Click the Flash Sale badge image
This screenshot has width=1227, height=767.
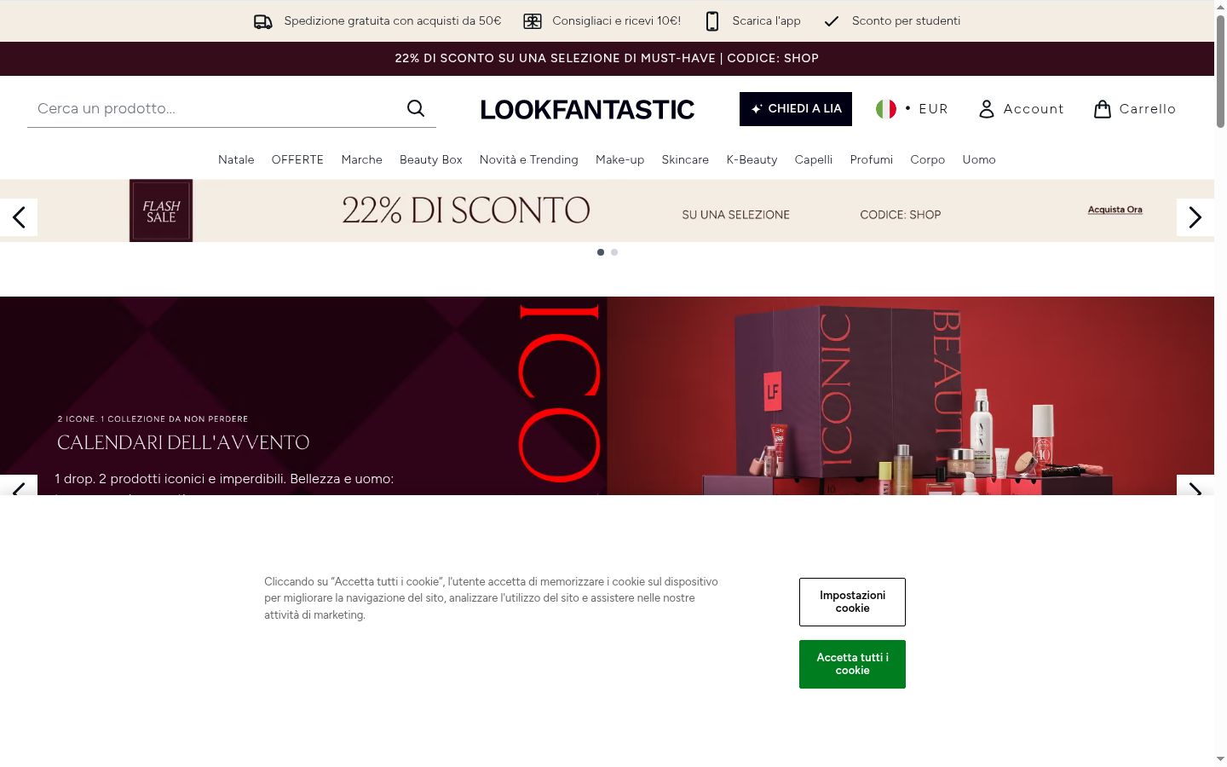tap(161, 210)
